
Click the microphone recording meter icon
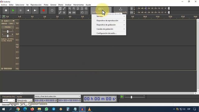(x=132, y=8)
